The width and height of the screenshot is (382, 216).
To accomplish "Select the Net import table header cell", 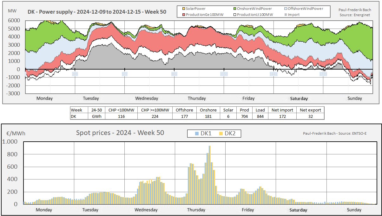I will [282, 110].
